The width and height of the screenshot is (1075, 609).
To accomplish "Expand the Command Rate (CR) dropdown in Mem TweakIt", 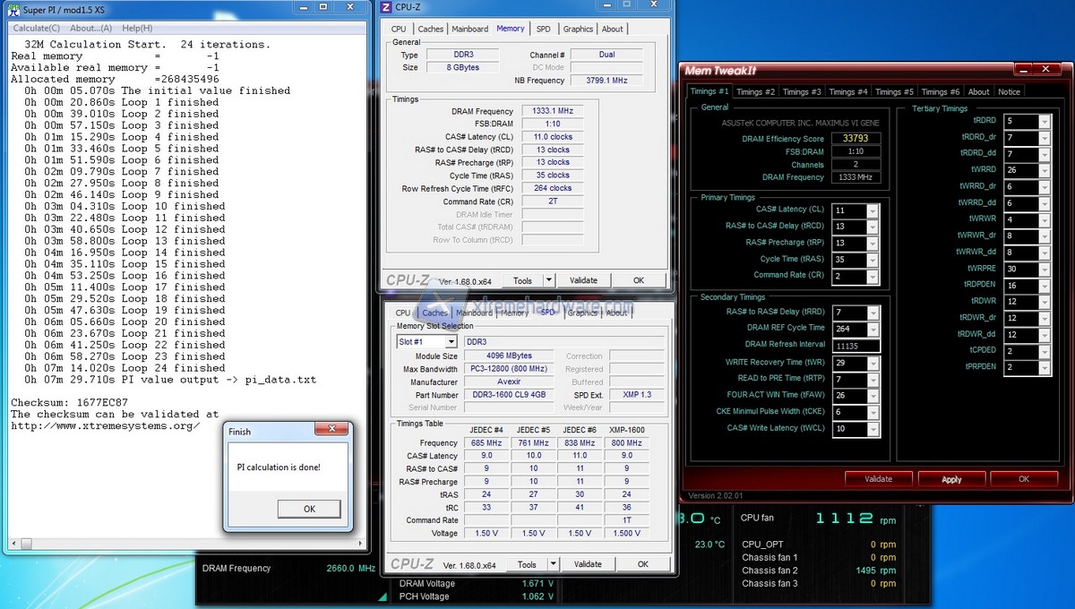I will [873, 276].
